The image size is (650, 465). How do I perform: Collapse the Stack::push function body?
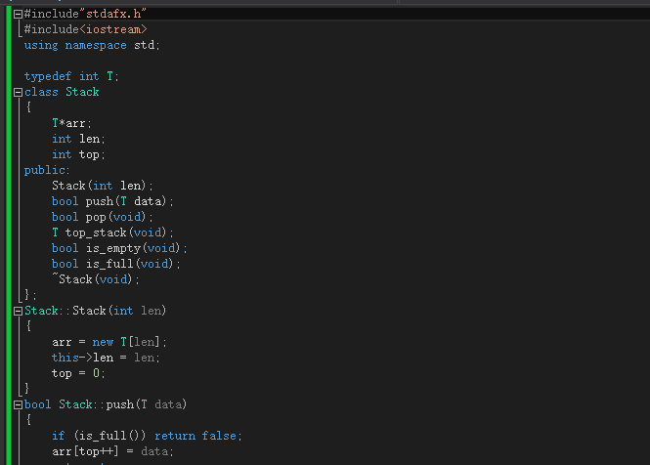(18, 404)
